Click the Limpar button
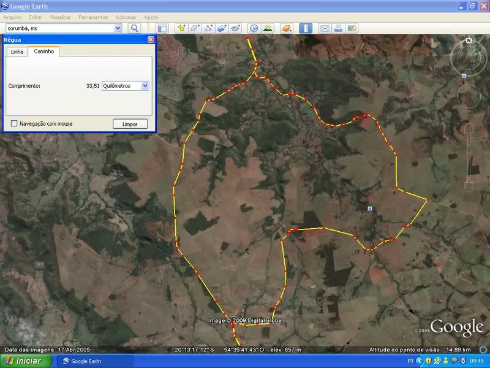 [x=130, y=124]
